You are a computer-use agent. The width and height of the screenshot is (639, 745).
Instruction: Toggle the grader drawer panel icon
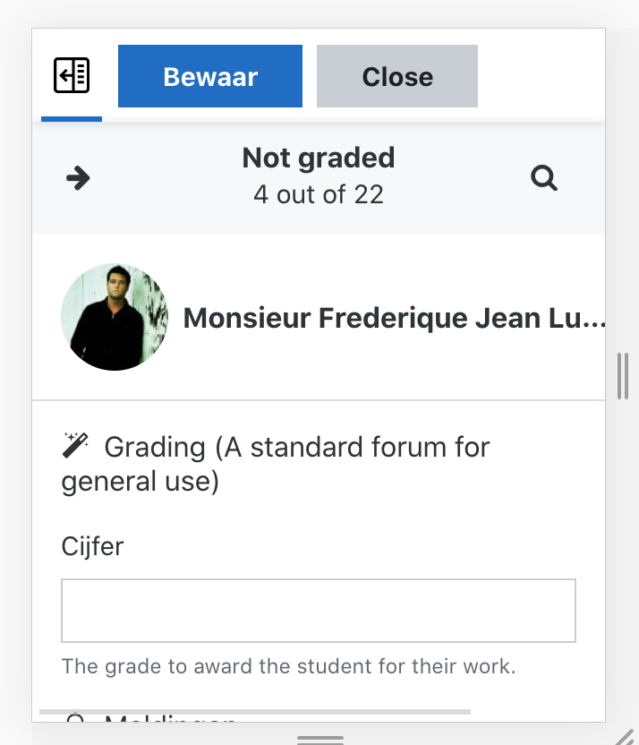[x=72, y=75]
